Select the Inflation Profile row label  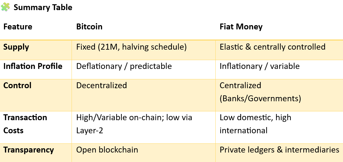click(33, 66)
